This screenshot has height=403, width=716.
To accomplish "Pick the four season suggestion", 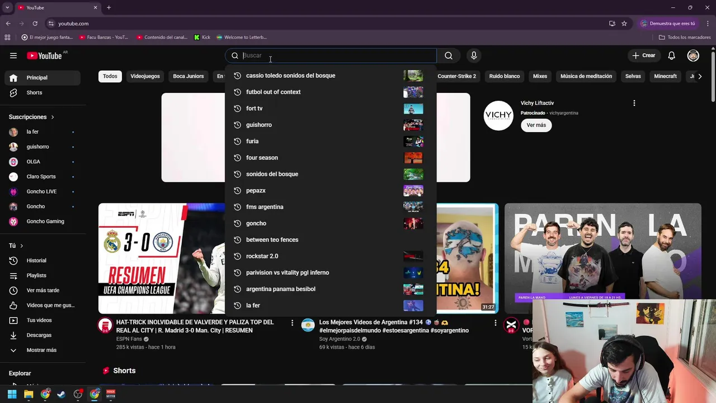I will tap(331, 157).
